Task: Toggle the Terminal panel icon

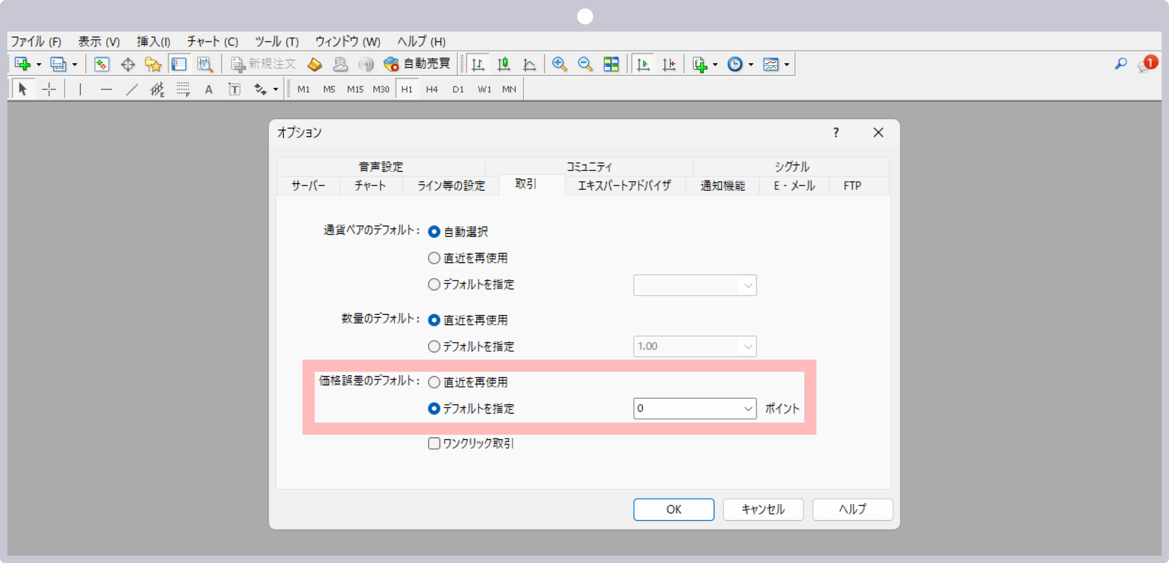Action: (x=179, y=64)
